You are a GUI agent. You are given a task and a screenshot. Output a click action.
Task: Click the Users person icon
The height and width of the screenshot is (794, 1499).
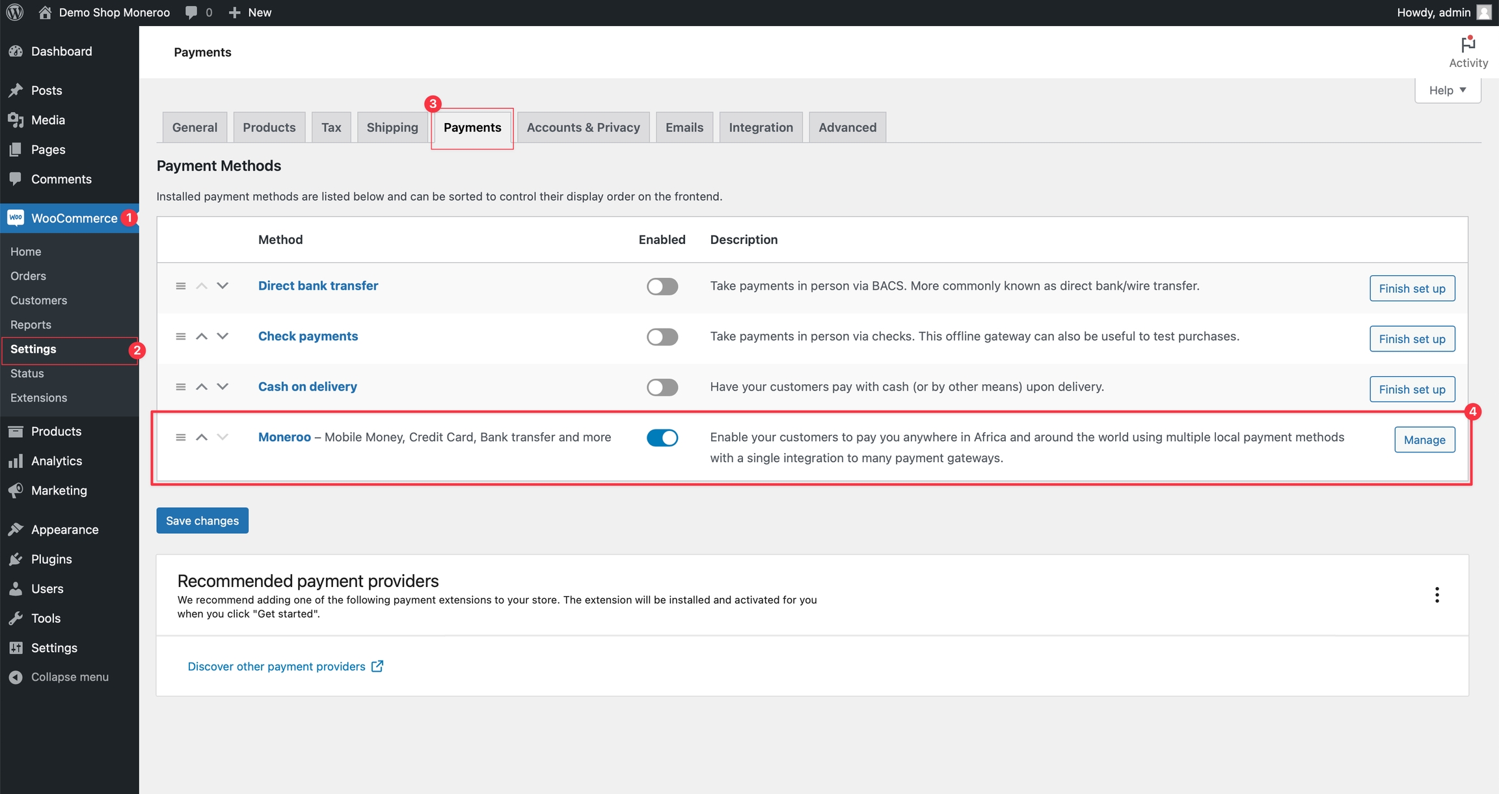[x=16, y=589]
